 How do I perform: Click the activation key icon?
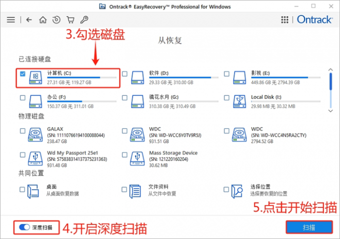[84, 19]
